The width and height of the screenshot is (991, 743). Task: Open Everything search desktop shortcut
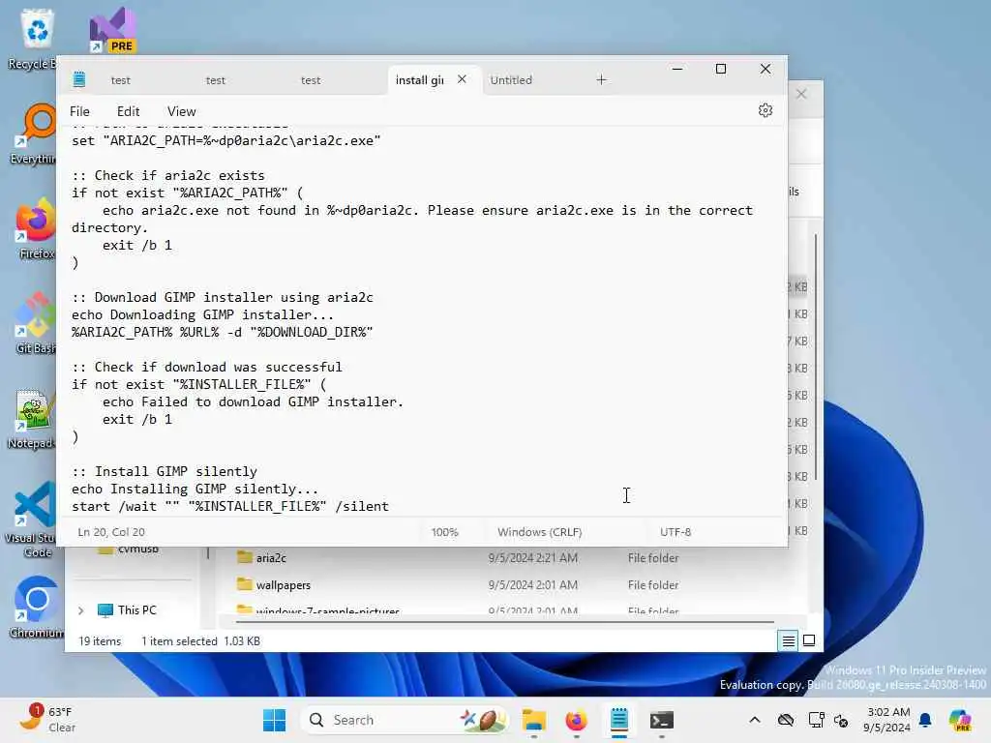[35, 134]
